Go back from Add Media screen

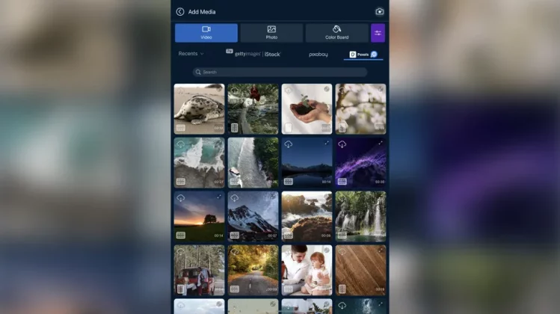(x=180, y=12)
